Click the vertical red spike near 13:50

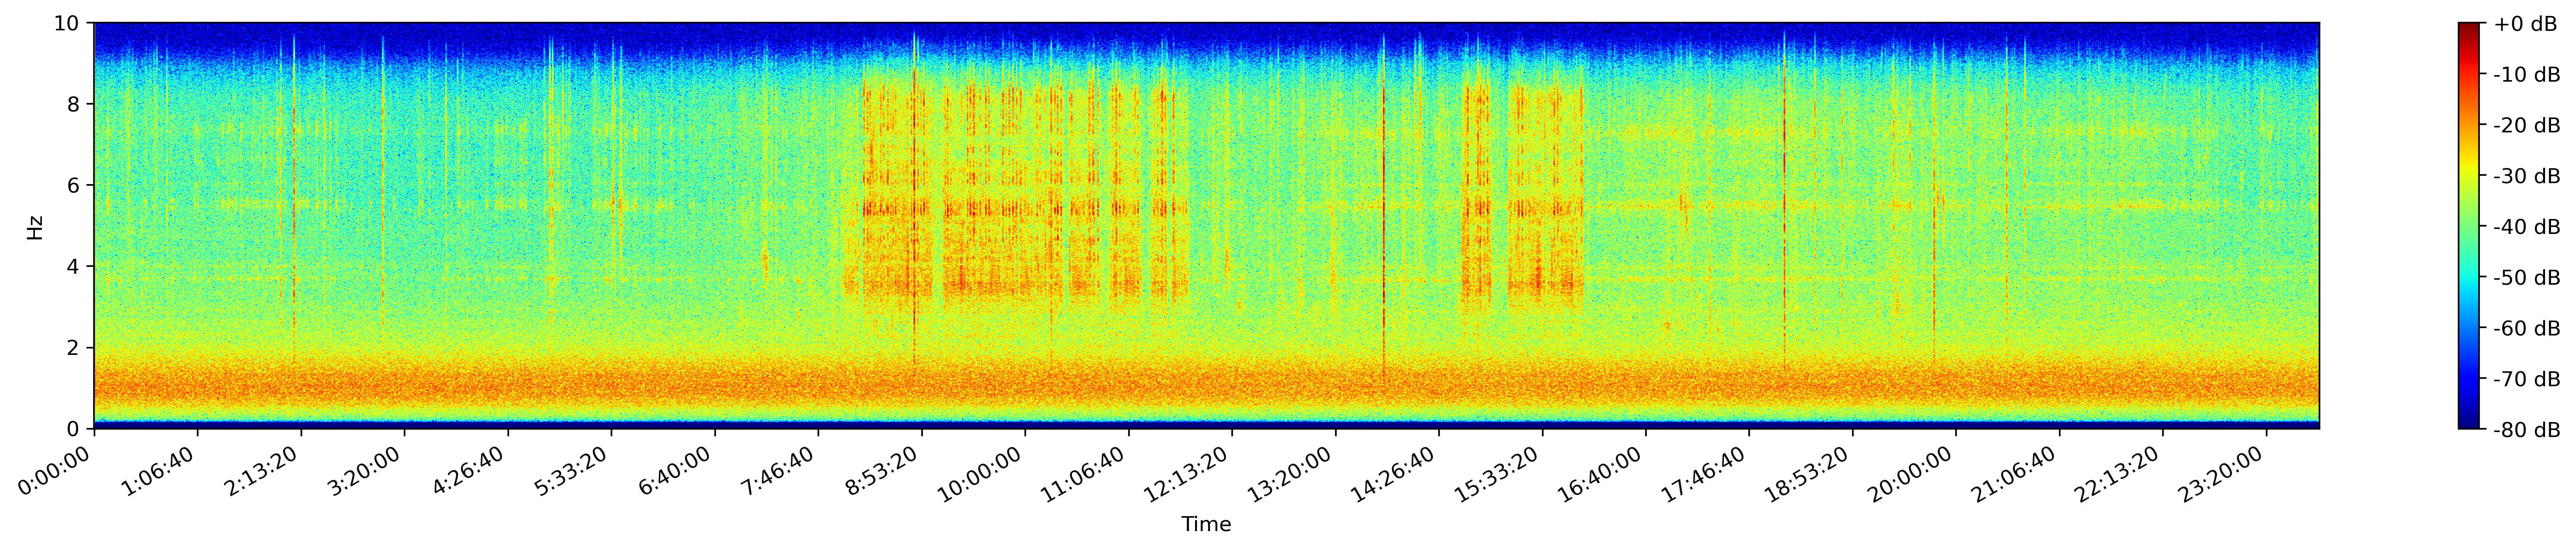(x=1383, y=210)
